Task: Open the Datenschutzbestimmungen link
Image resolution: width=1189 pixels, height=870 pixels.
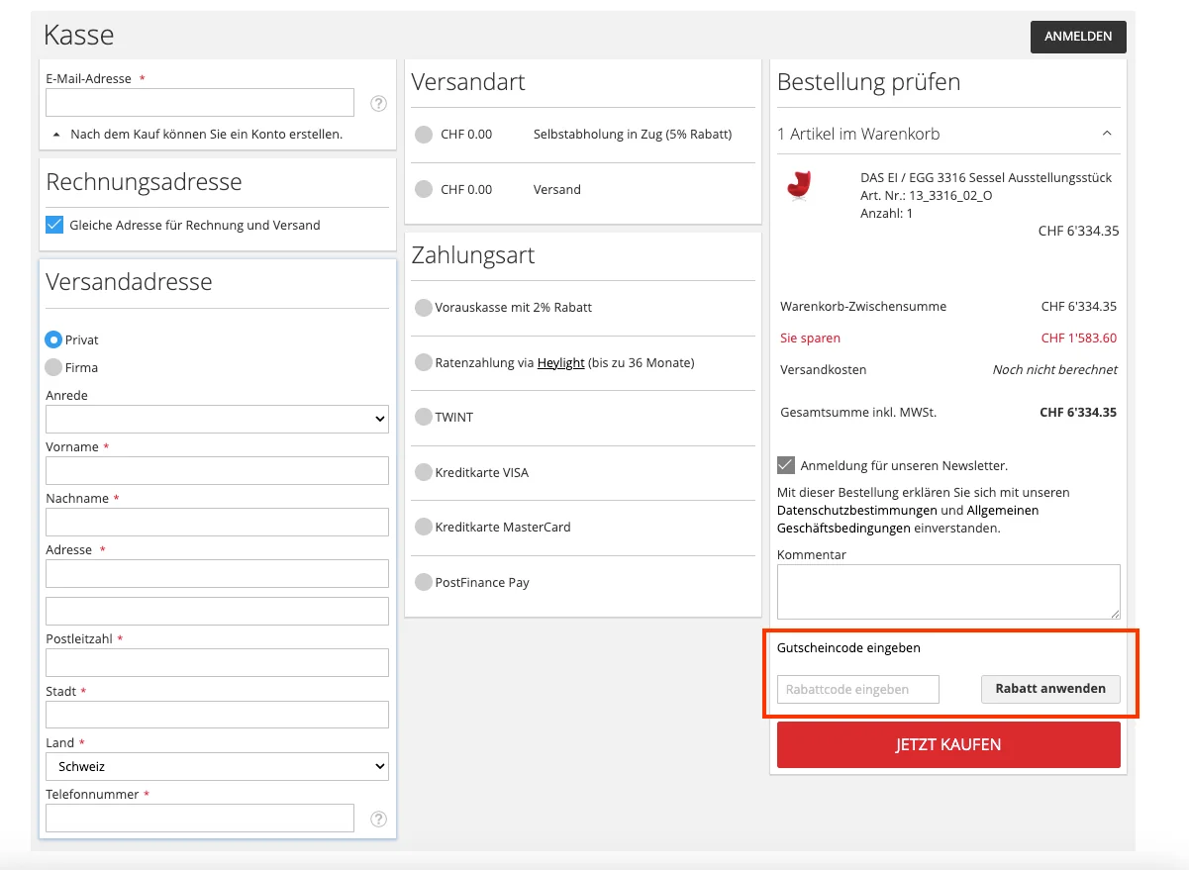Action: [856, 511]
